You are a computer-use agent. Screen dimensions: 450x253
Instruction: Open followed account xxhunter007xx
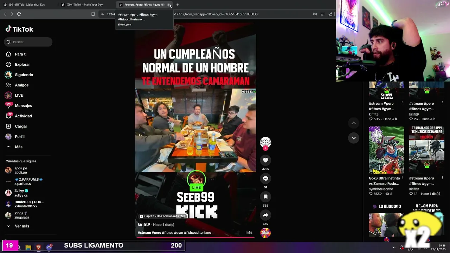[25, 204]
